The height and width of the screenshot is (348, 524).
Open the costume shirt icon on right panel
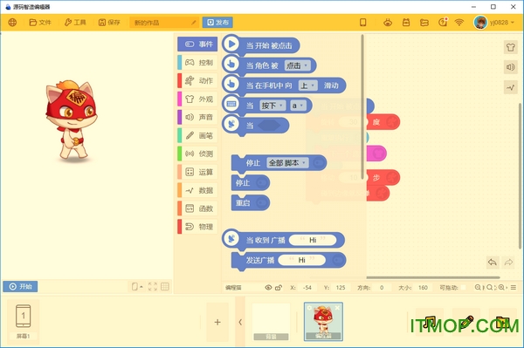(x=510, y=47)
